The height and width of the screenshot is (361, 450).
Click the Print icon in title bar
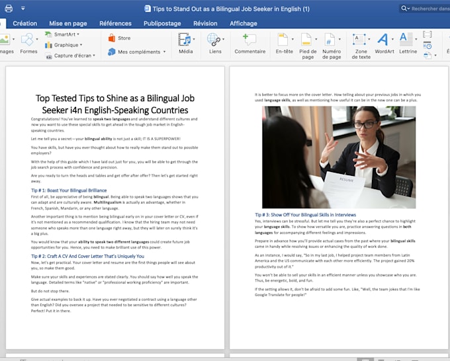point(9,9)
